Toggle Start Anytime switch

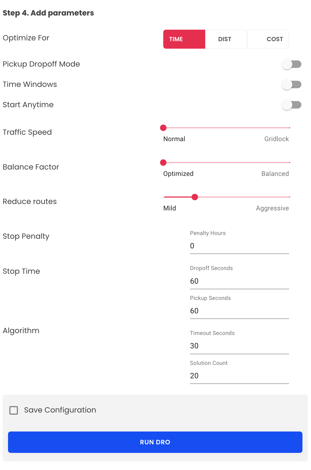[291, 105]
